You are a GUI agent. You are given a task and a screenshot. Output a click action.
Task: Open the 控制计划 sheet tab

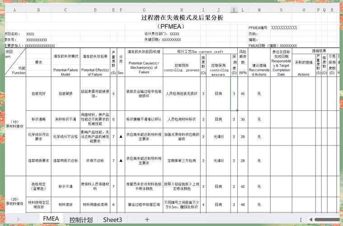coord(81,220)
